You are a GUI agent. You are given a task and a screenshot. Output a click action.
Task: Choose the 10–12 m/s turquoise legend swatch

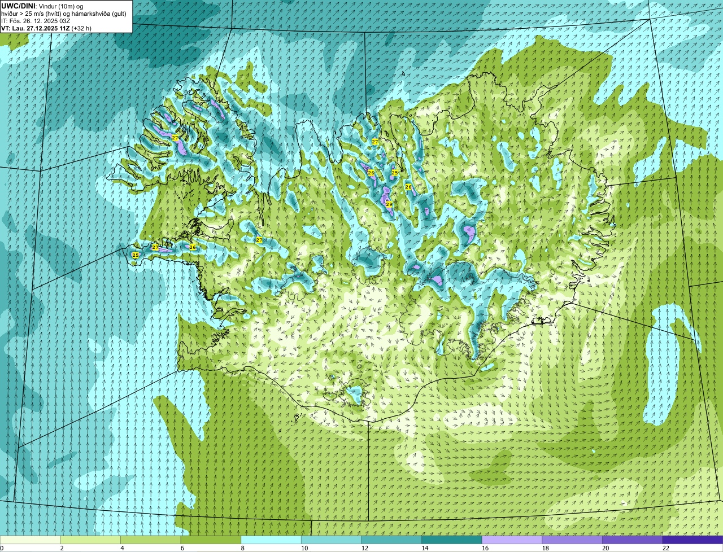coord(331,540)
